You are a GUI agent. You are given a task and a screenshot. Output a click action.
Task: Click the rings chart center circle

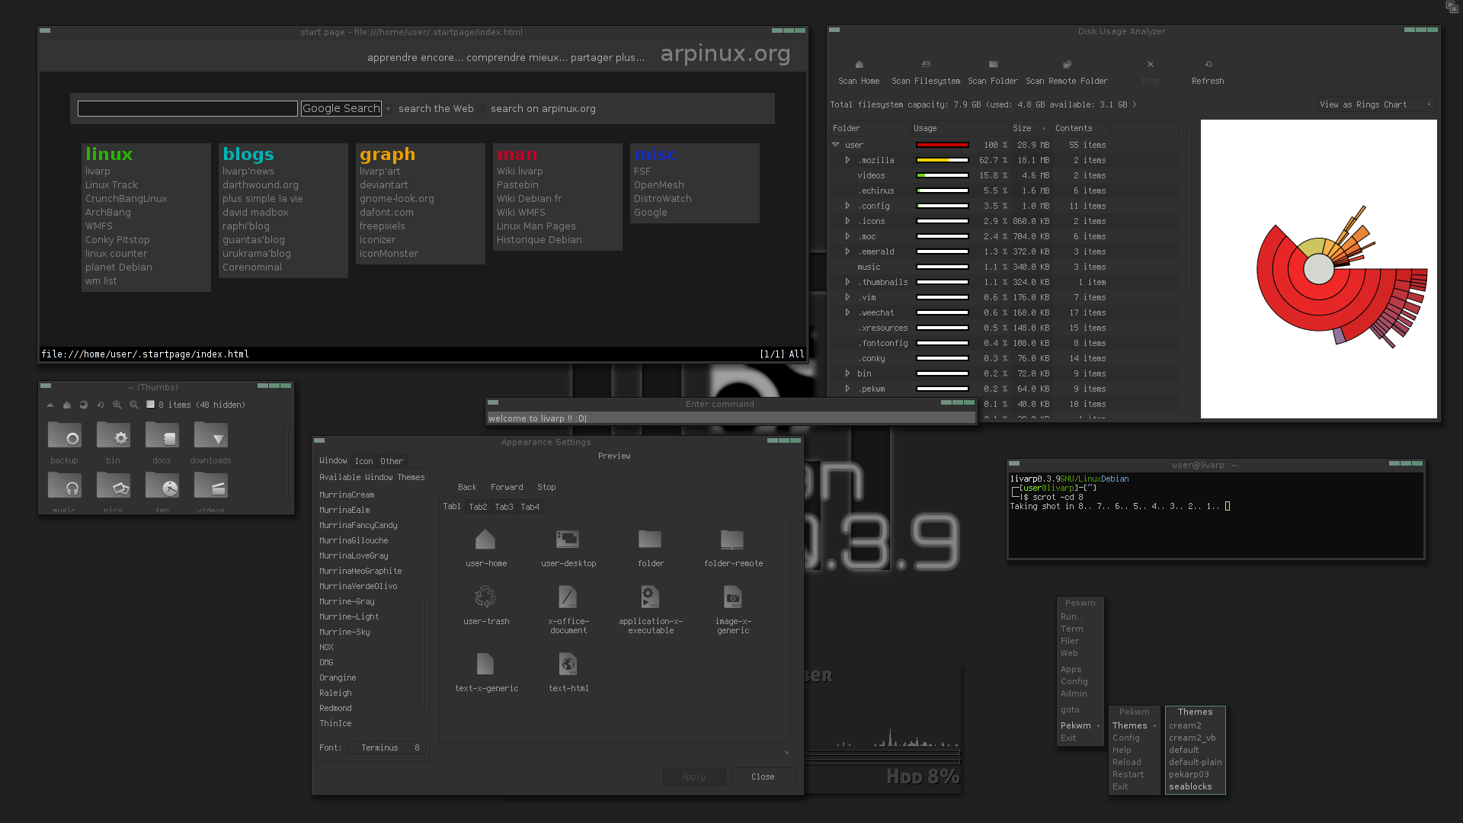(1318, 269)
